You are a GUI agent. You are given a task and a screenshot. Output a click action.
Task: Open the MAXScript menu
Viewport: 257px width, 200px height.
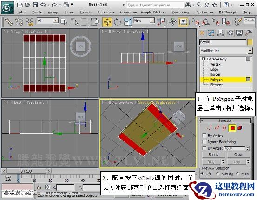pos(228,12)
